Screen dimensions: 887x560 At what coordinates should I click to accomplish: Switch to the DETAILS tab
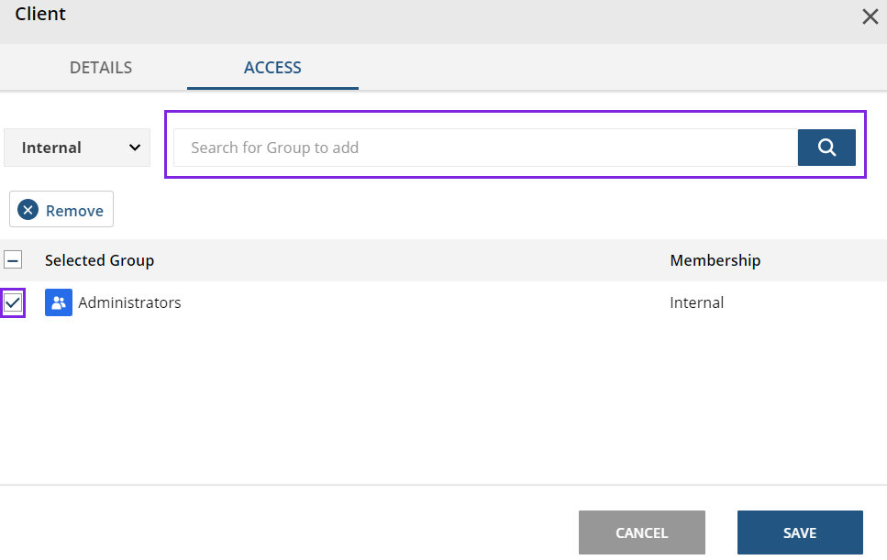pos(100,67)
